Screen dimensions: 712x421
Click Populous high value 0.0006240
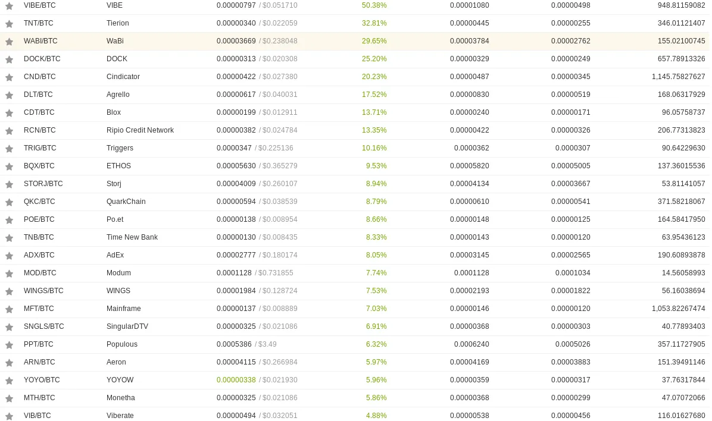coord(471,344)
